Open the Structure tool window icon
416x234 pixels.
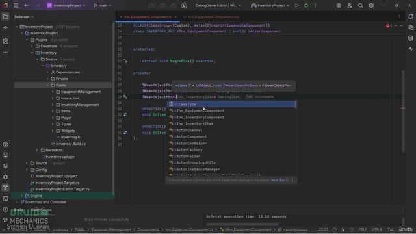tap(5, 42)
